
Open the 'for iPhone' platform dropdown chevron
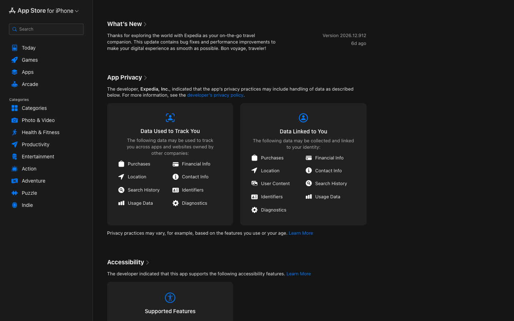click(77, 11)
